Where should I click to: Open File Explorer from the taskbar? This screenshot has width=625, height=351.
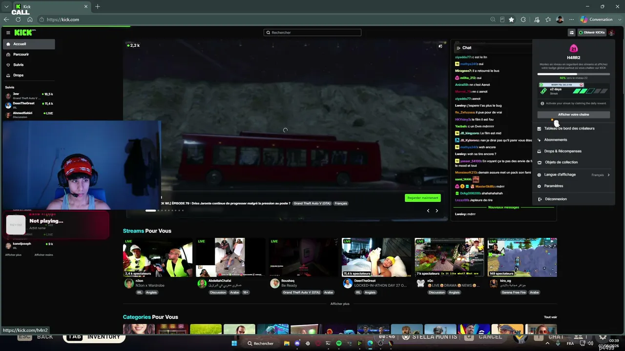coord(287,343)
